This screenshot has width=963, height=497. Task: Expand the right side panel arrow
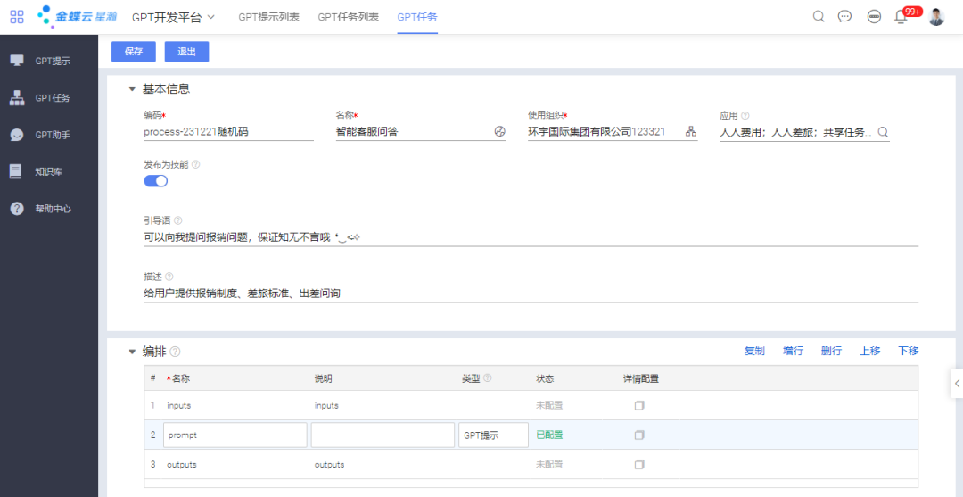957,384
